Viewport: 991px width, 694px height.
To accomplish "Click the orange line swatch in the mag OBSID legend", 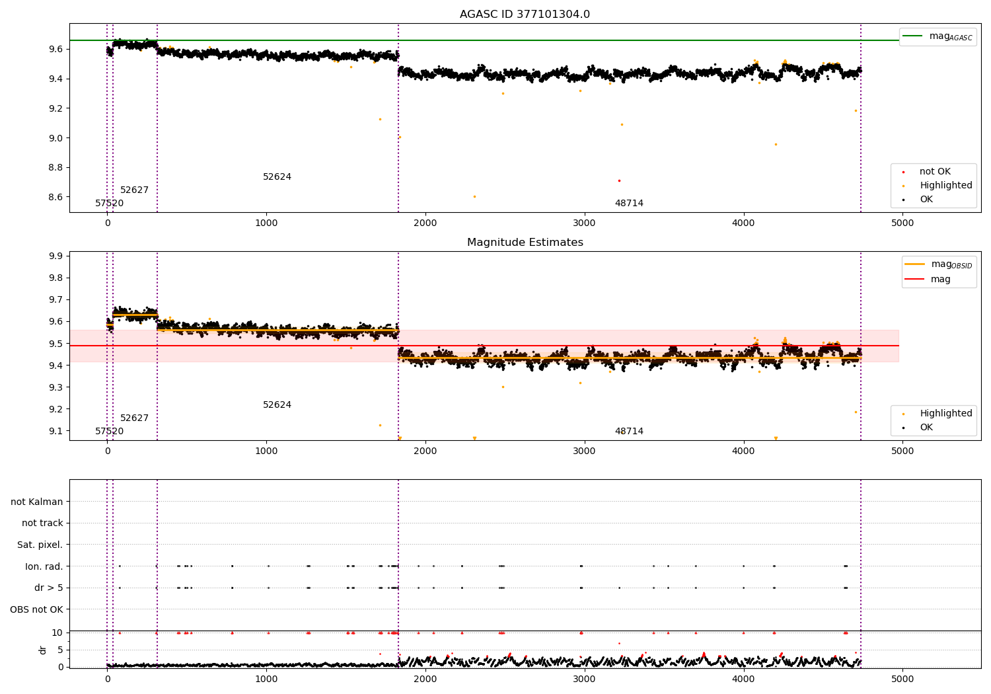I will point(914,264).
